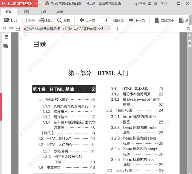
Task: Open the 金山PDF独立版 application menu dropdown
Action: [x=36, y=4]
